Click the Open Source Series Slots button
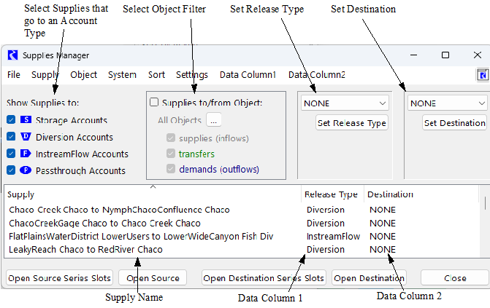 pyautogui.click(x=61, y=278)
